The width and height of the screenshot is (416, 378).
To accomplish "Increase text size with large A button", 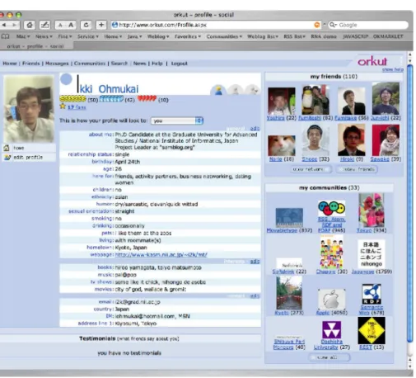I will pyautogui.click(x=71, y=25).
